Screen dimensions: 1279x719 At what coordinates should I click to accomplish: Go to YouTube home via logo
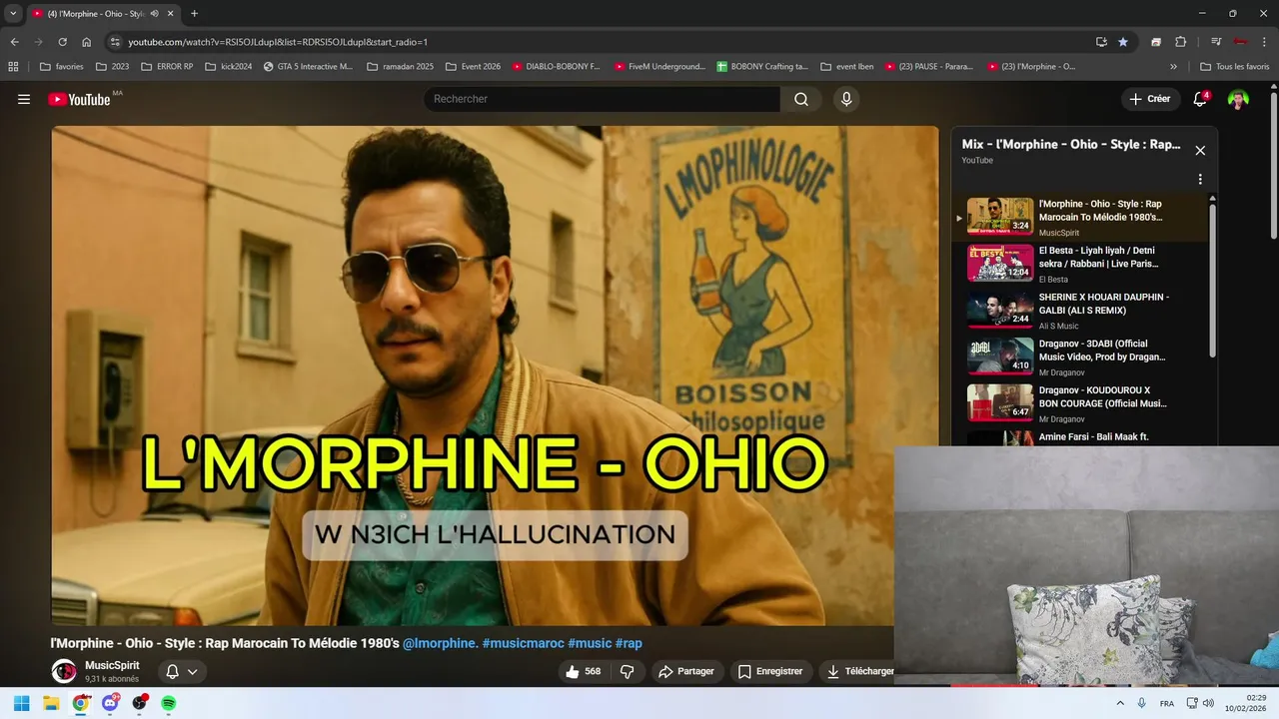click(x=79, y=99)
